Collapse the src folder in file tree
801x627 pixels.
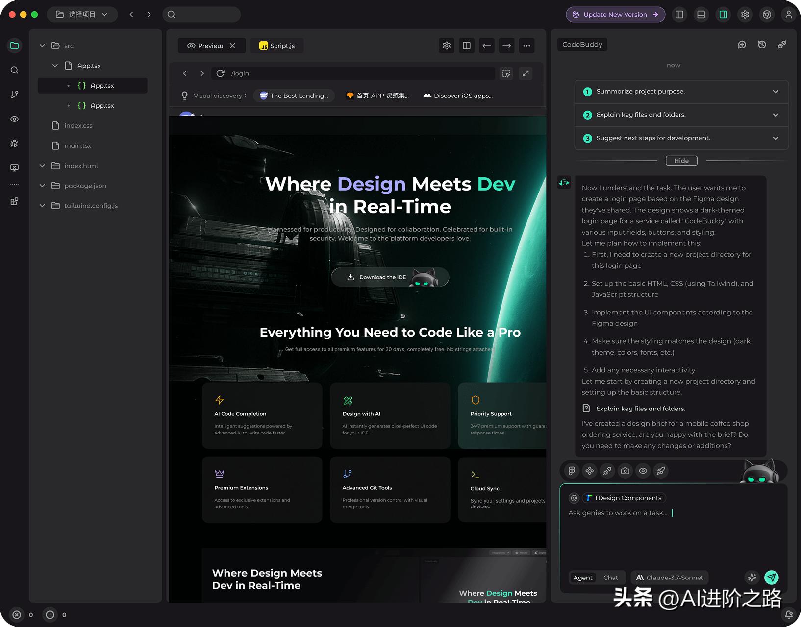click(42, 46)
